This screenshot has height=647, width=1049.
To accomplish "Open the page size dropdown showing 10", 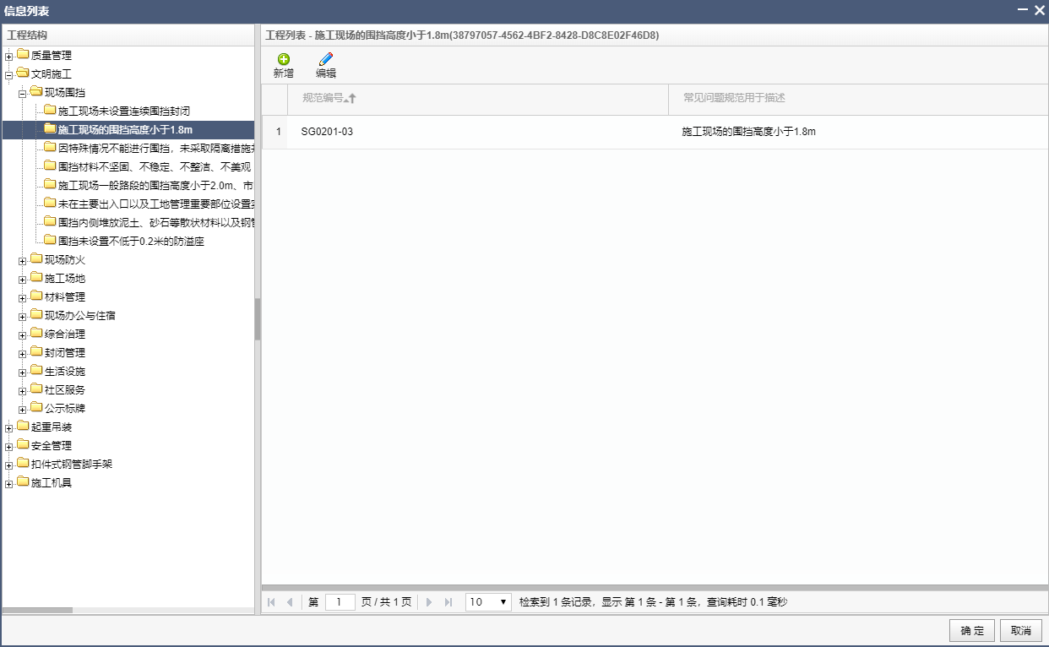I will pyautogui.click(x=488, y=602).
